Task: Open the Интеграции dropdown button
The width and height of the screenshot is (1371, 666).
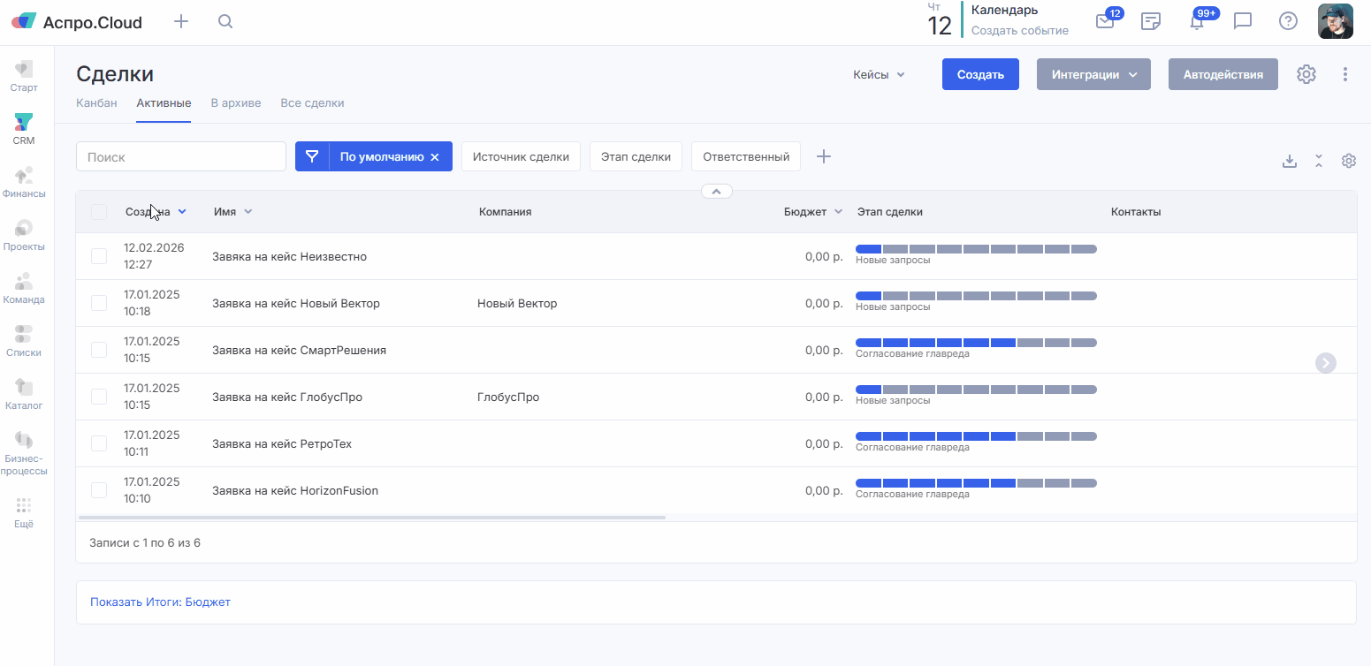Action: (x=1093, y=75)
